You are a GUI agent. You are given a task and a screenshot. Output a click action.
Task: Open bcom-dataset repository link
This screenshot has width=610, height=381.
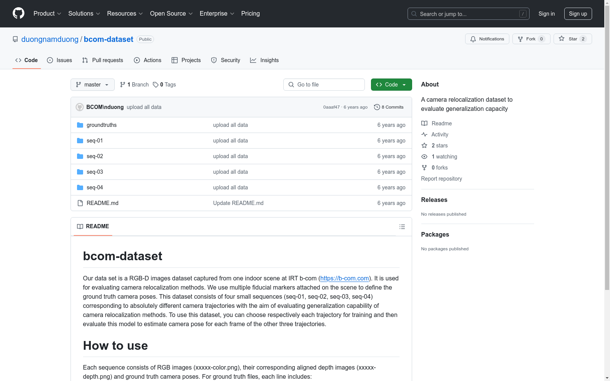[109, 39]
